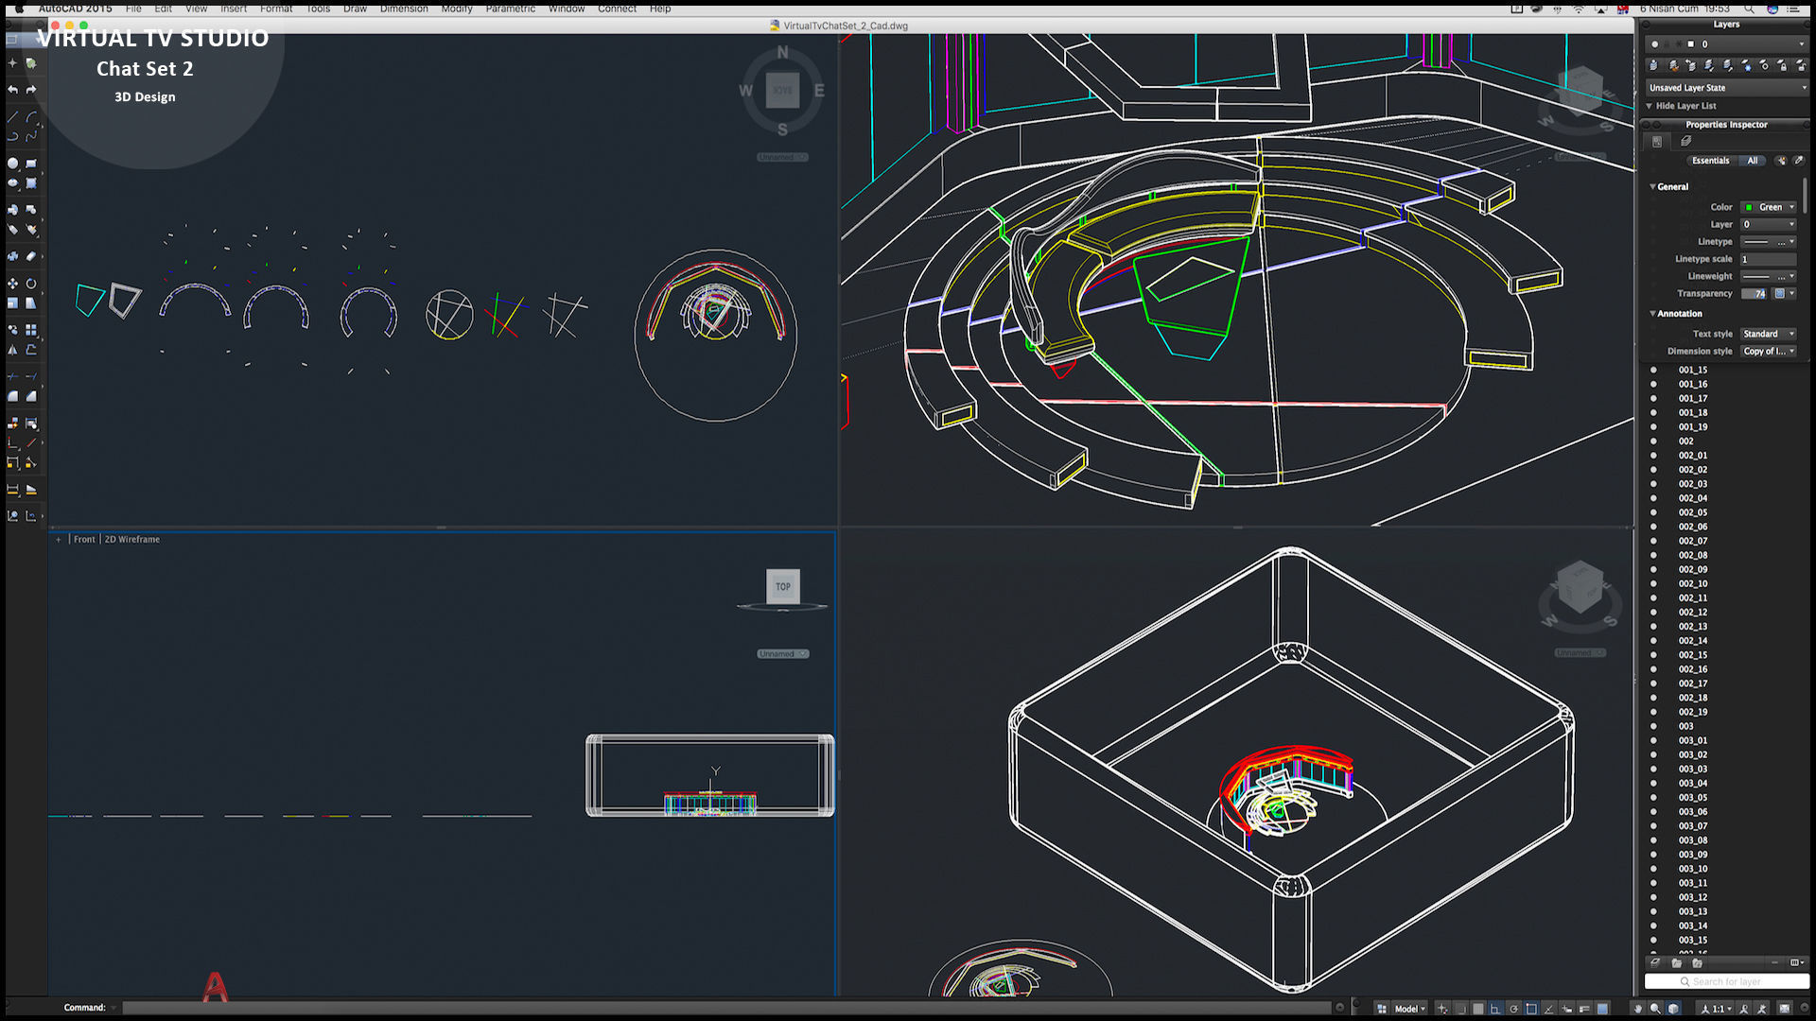
Task: Switch to the Essentials properties view
Action: [1710, 161]
